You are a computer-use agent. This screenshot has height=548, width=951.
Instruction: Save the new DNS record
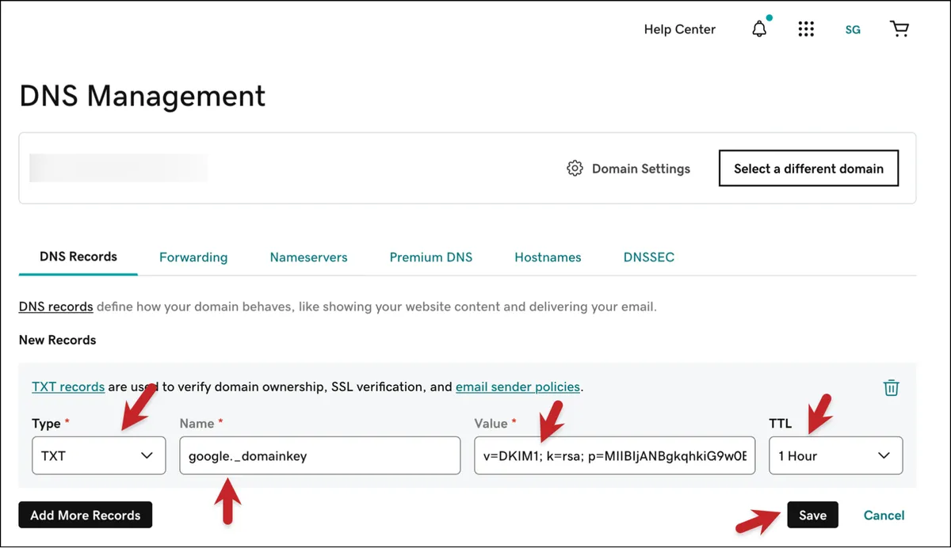[812, 515]
